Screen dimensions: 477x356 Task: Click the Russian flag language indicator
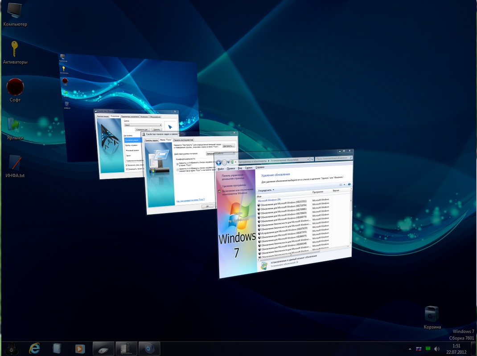419,349
